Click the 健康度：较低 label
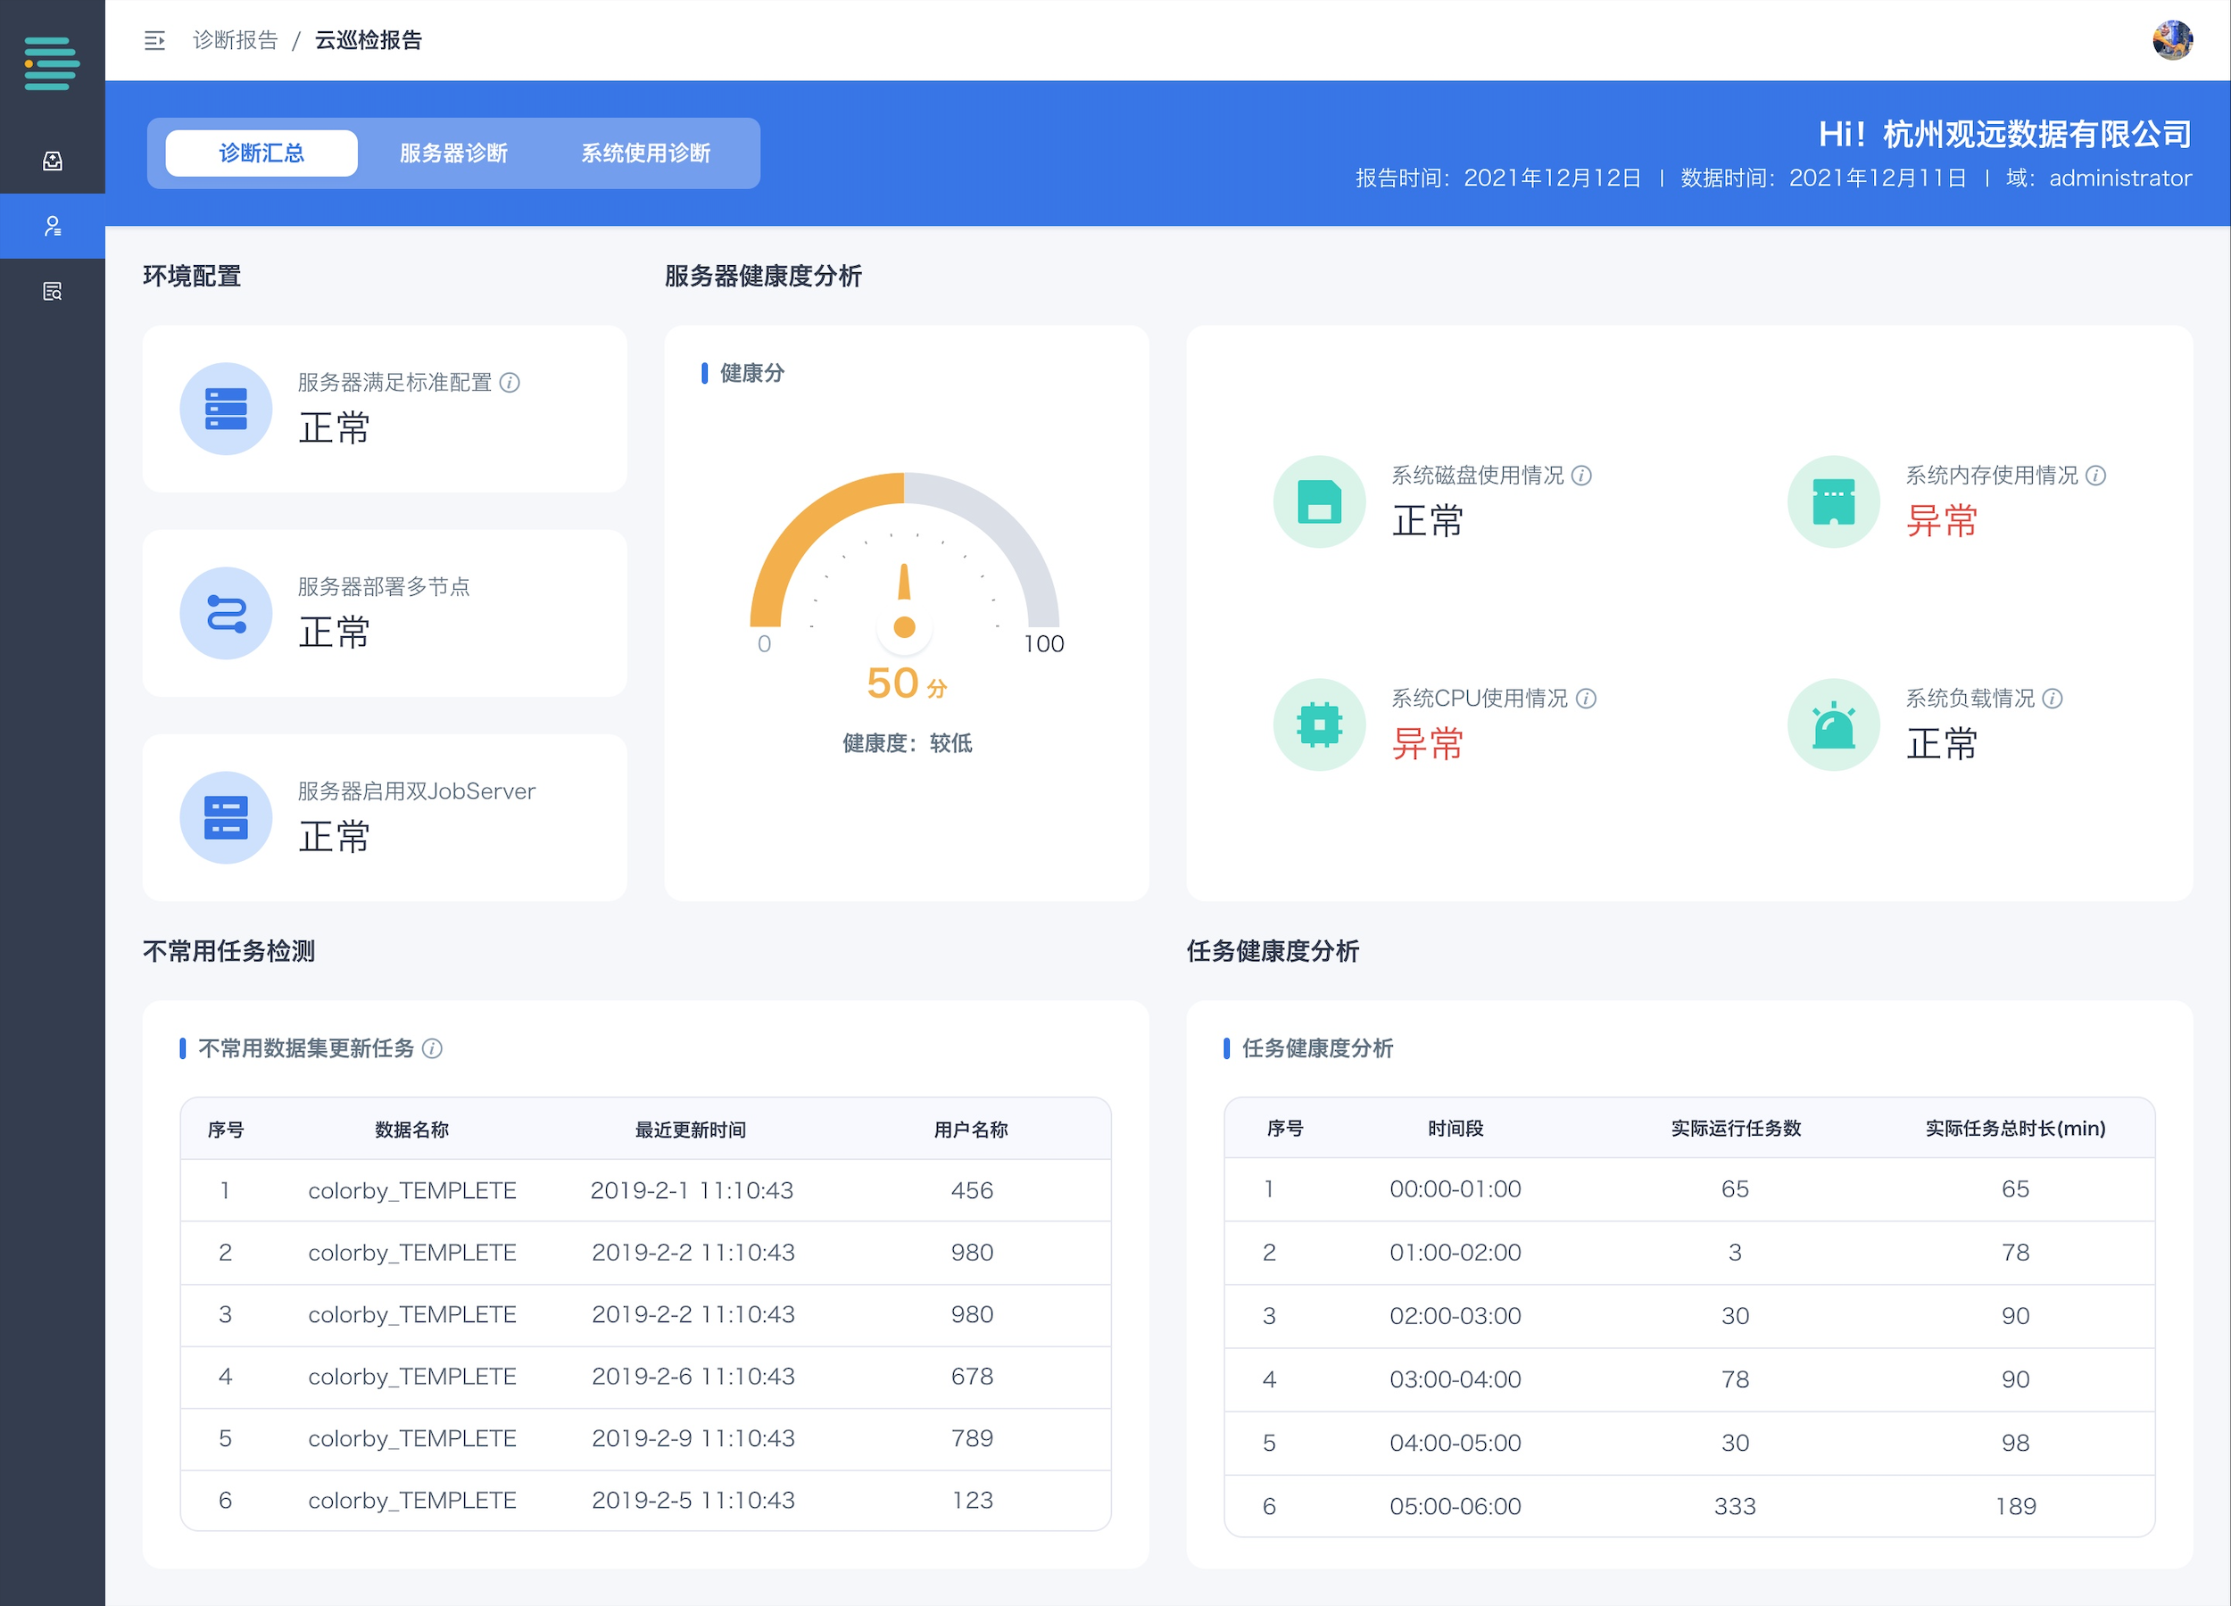This screenshot has width=2231, height=1606. (x=907, y=743)
